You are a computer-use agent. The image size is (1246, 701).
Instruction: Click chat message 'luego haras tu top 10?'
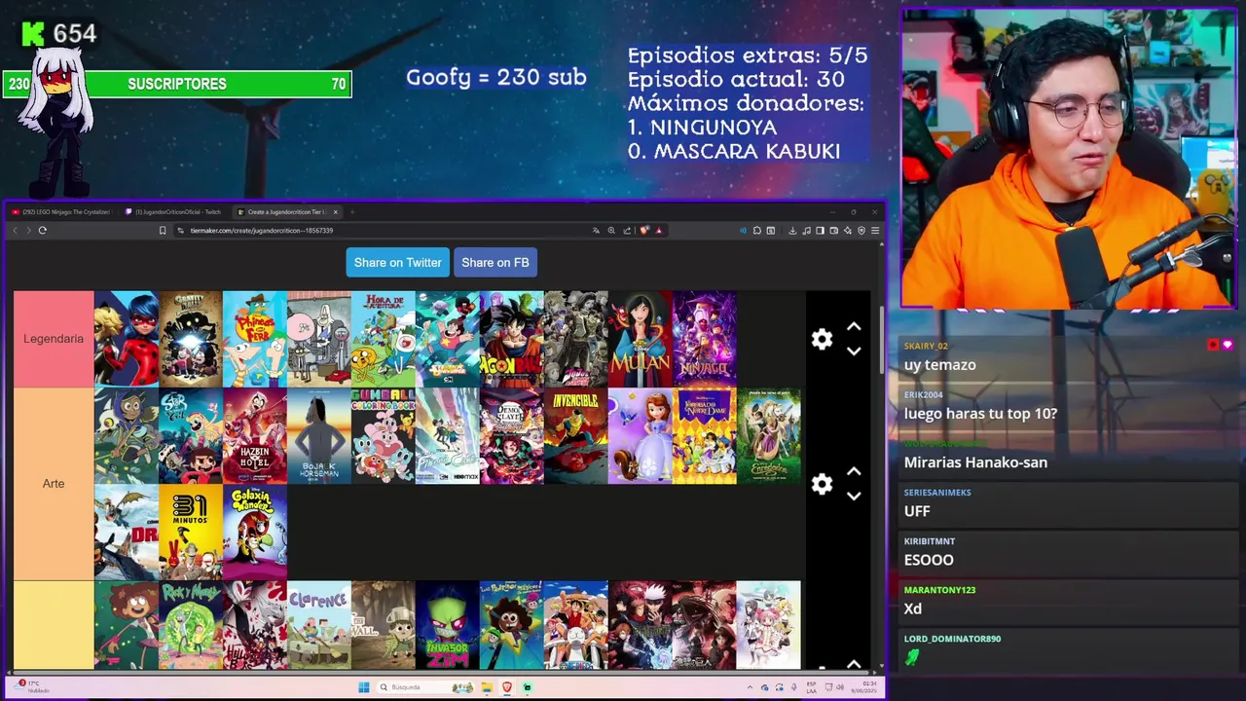pyautogui.click(x=980, y=414)
